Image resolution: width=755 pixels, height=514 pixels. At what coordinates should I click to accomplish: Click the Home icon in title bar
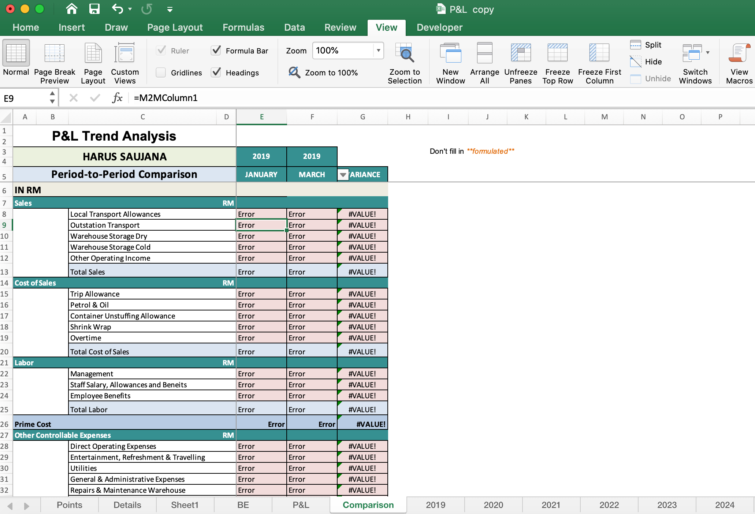[72, 9]
